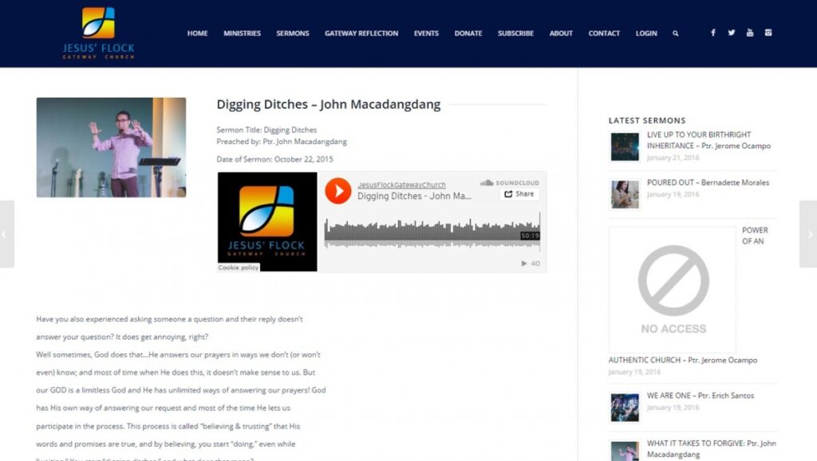Open the search magnifier icon in navbar
This screenshot has width=817, height=461.
click(x=676, y=33)
